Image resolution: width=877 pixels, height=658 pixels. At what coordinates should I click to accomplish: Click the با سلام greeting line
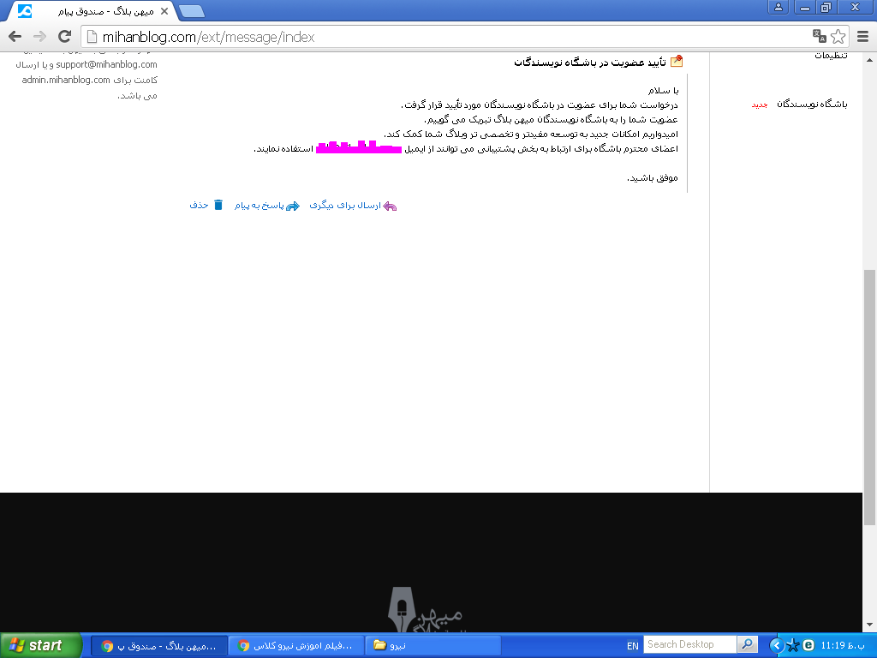click(664, 90)
